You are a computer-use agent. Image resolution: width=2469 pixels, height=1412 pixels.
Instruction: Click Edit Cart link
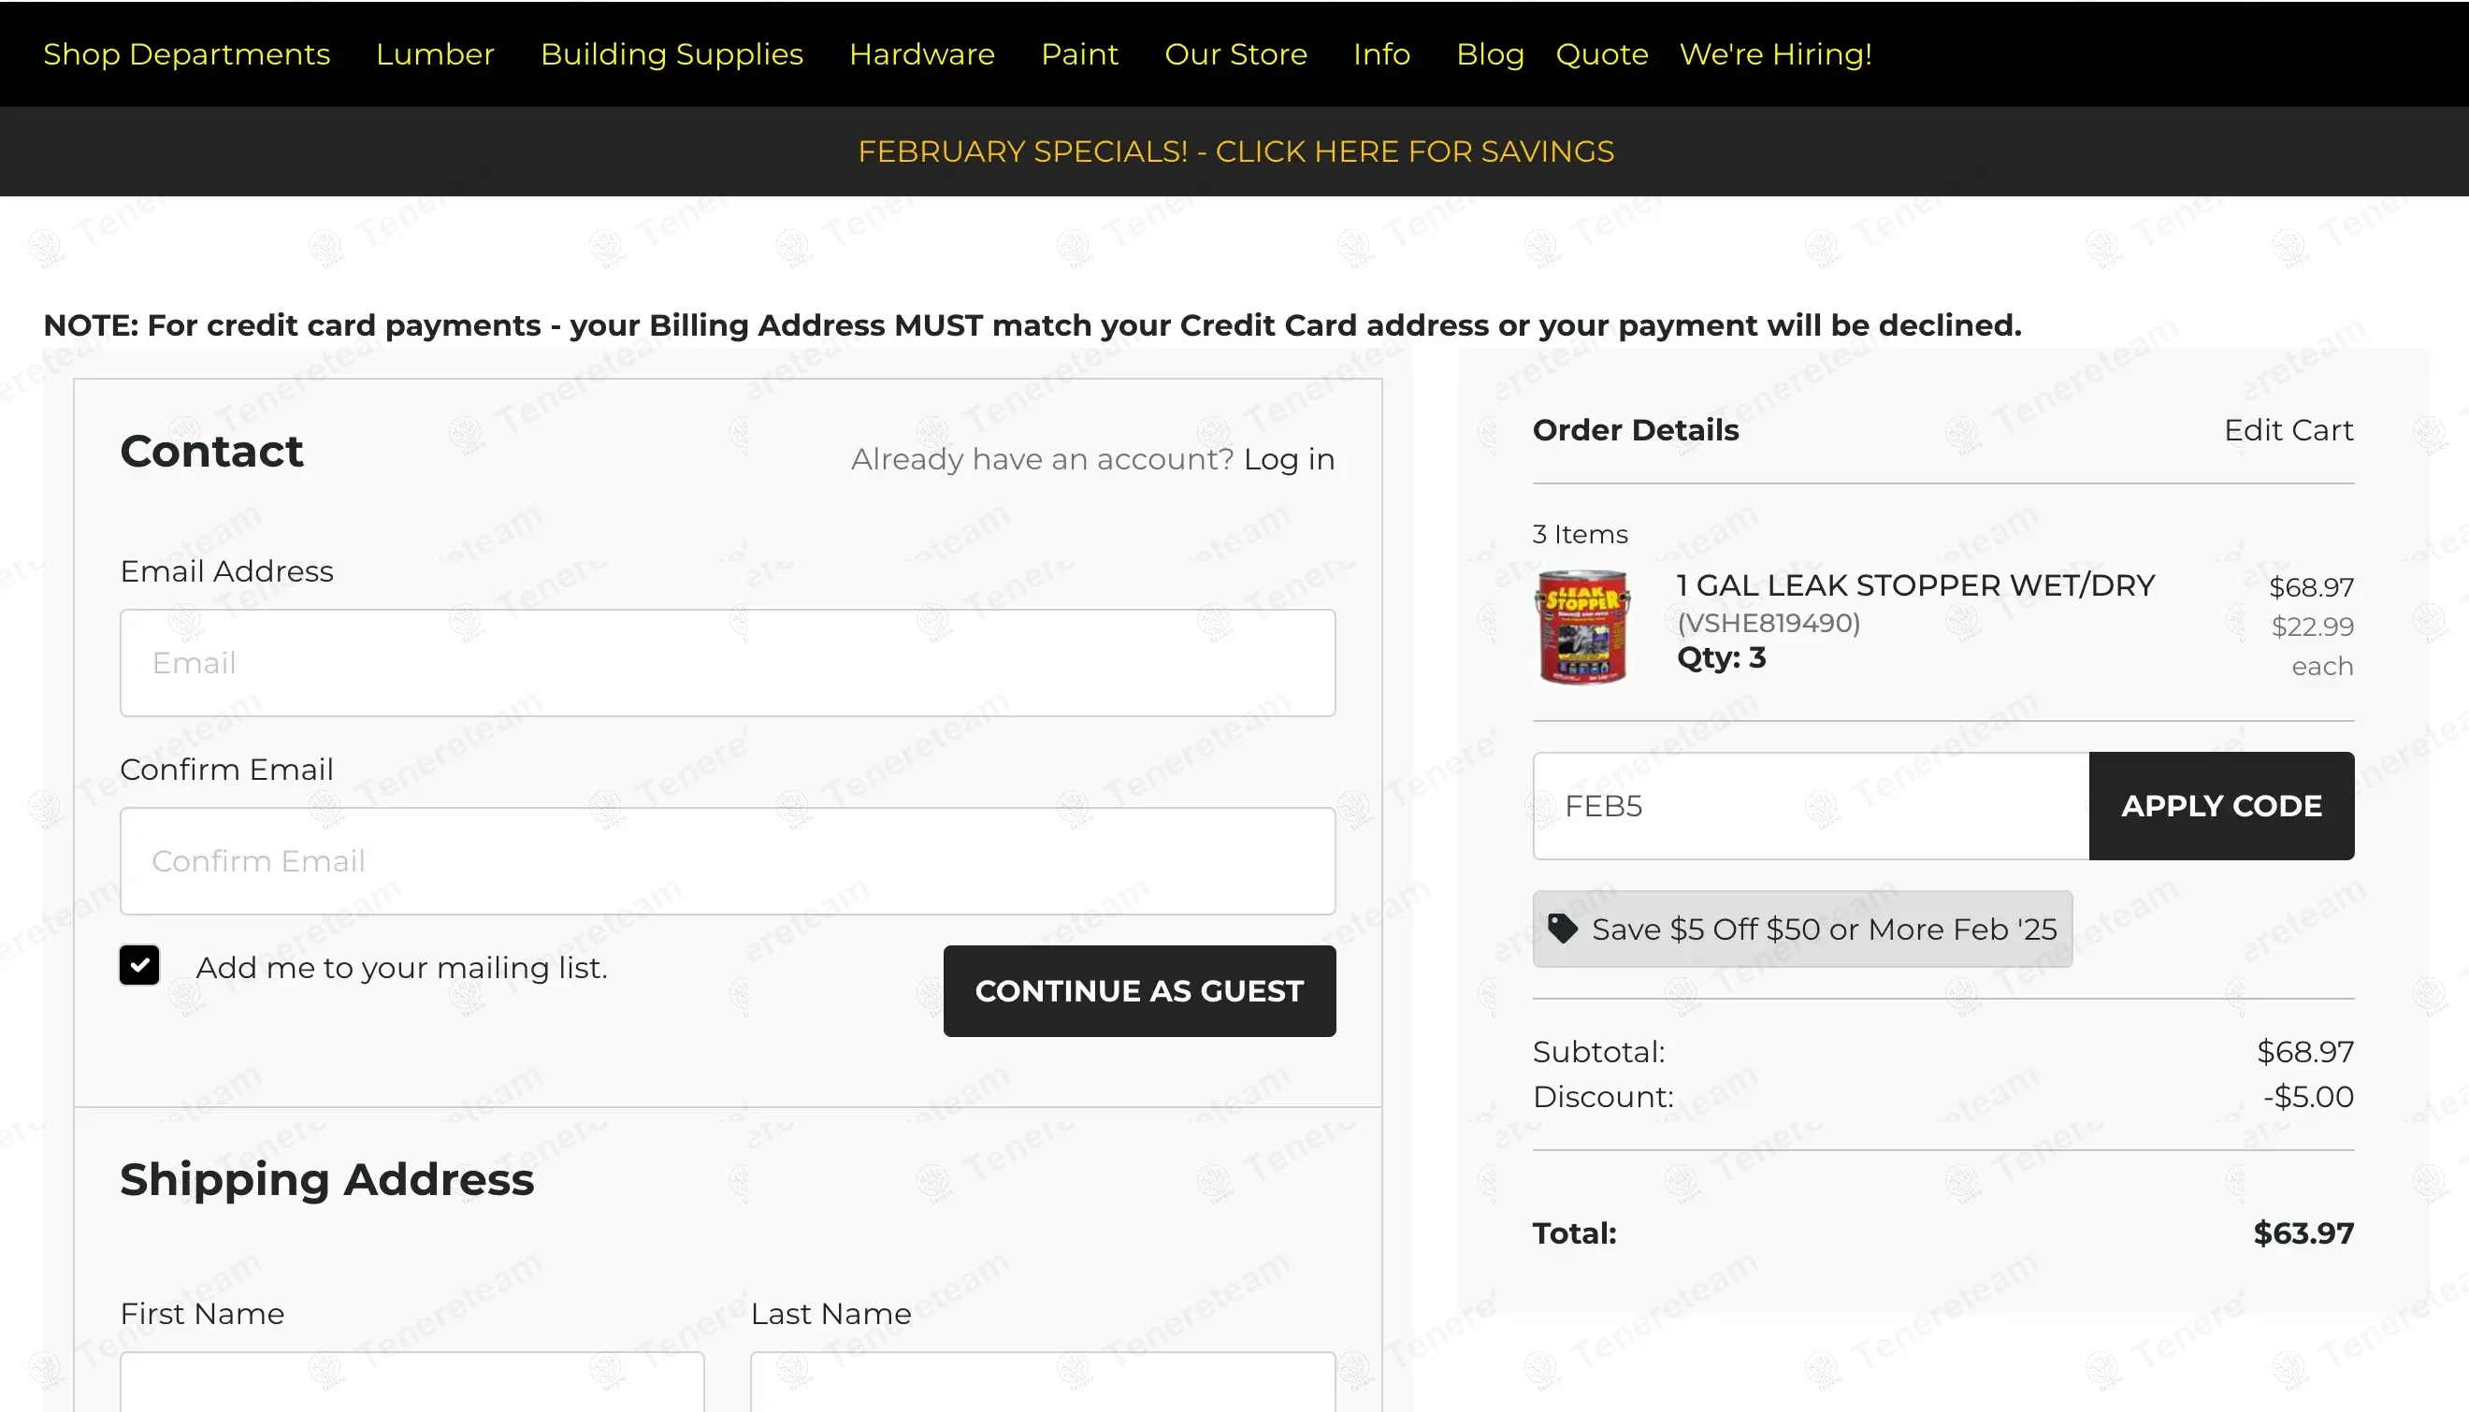[2288, 429]
